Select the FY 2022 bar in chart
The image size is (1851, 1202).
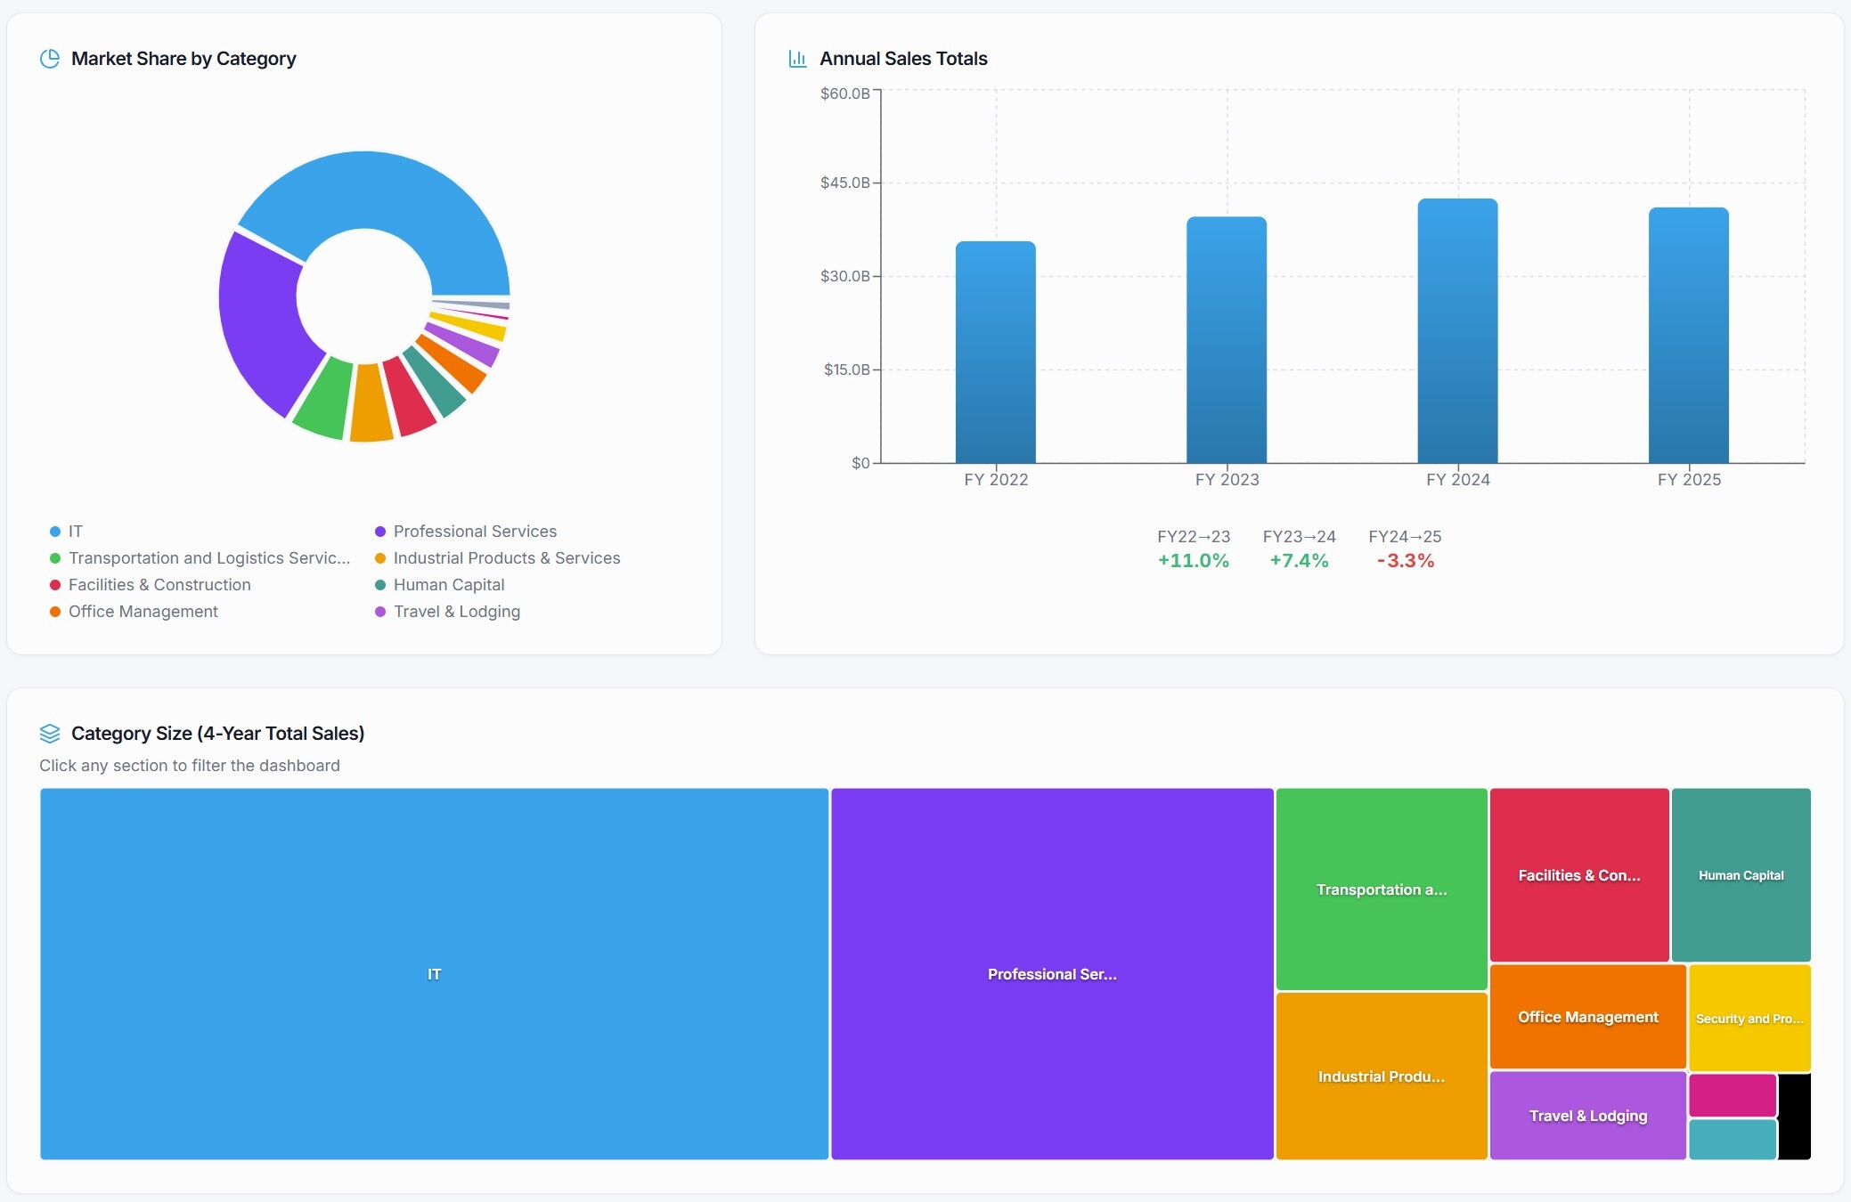(x=995, y=352)
